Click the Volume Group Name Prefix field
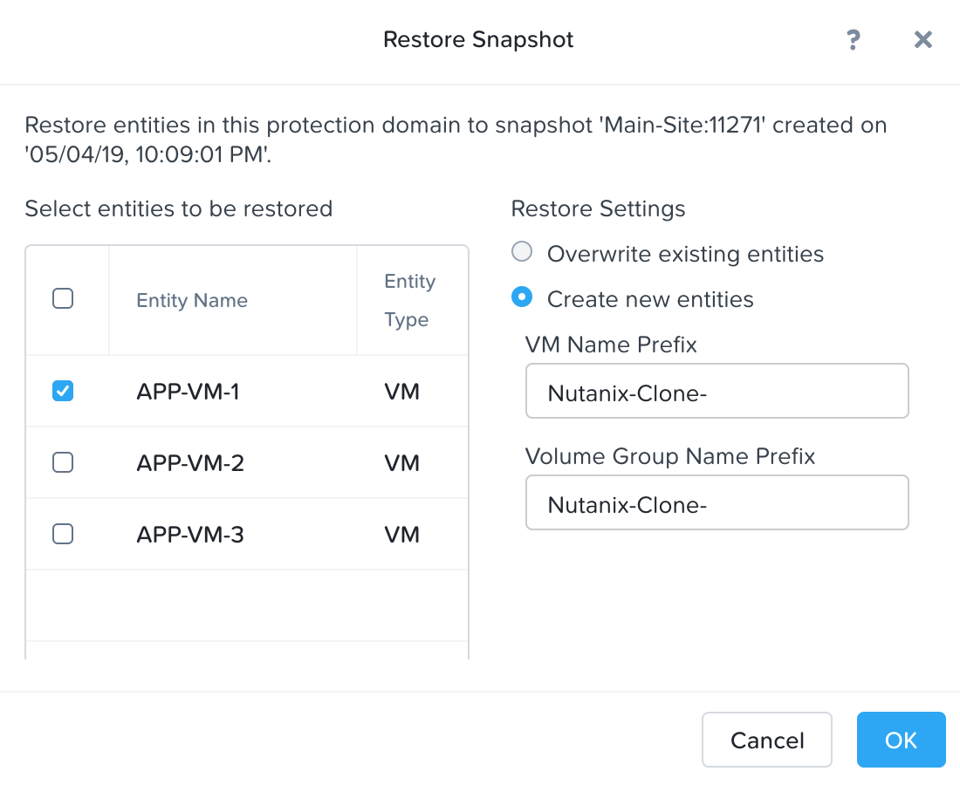960x785 pixels. coord(717,502)
